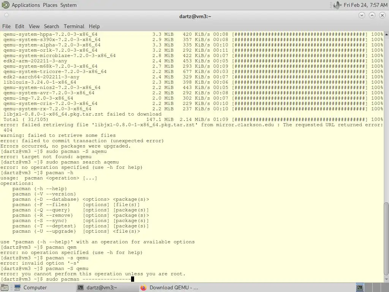
Task: Click the terminal vertical scrollbar thumb
Action: click(386, 238)
